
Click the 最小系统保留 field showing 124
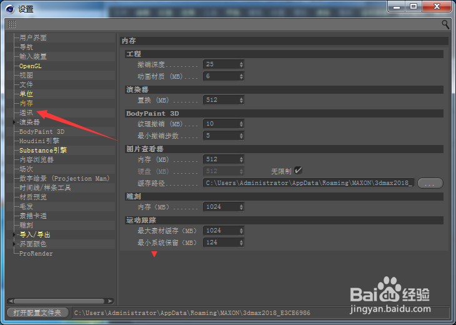[224, 242]
